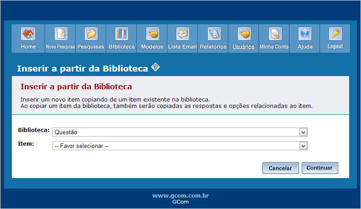Viewport: 361px width, 209px height.
Task: Click the help diamond beside page title
Action: pos(155,67)
